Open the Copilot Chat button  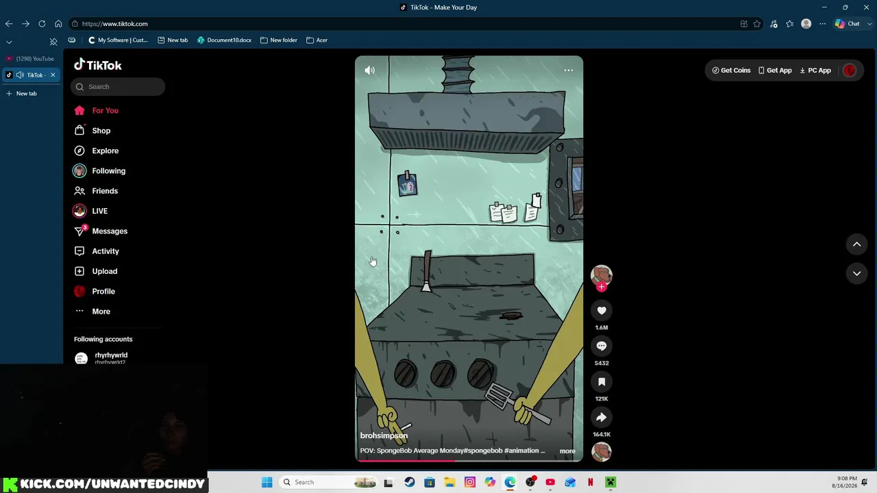tap(848, 24)
